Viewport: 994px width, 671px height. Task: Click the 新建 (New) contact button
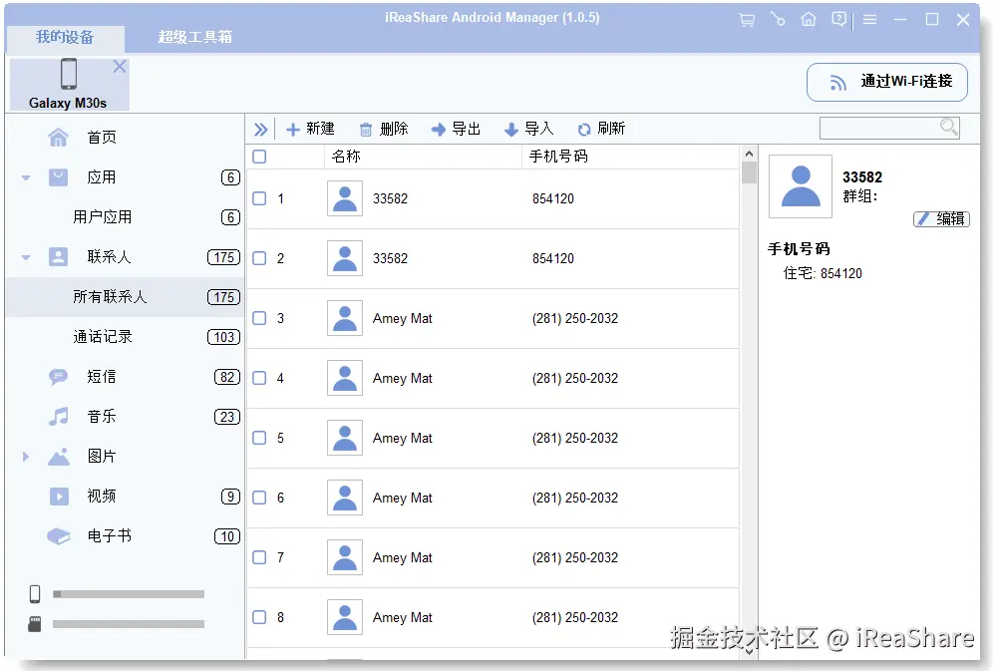pos(310,129)
